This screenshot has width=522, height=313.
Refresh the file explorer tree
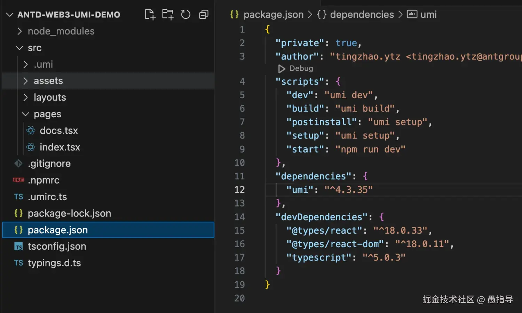[x=186, y=15]
